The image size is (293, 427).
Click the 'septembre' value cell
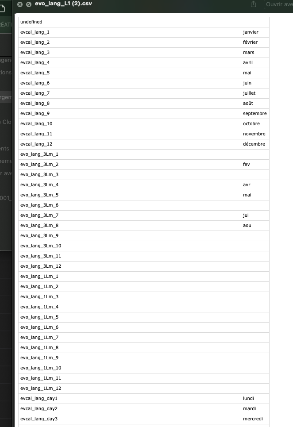pyautogui.click(x=255, y=114)
